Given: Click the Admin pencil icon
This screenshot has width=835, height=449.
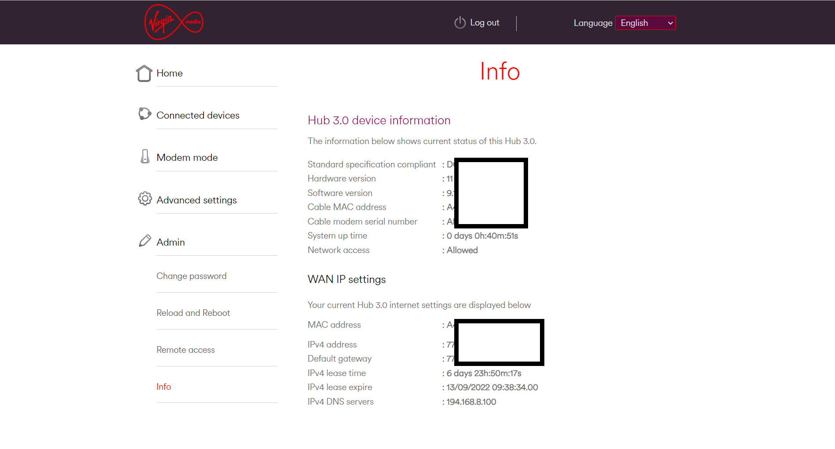Looking at the screenshot, I should point(145,241).
